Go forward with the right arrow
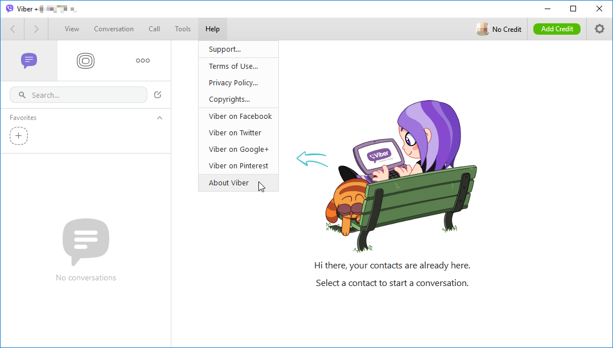Viewport: 613px width, 348px height. [x=36, y=29]
